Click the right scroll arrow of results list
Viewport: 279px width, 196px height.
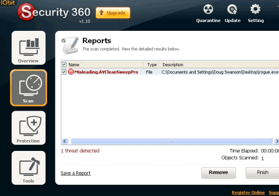point(277,141)
